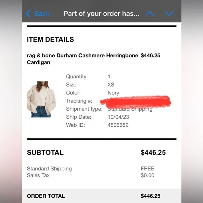Tap the Standard Shipping line in totals
This screenshot has height=203, width=203.
coord(49,169)
